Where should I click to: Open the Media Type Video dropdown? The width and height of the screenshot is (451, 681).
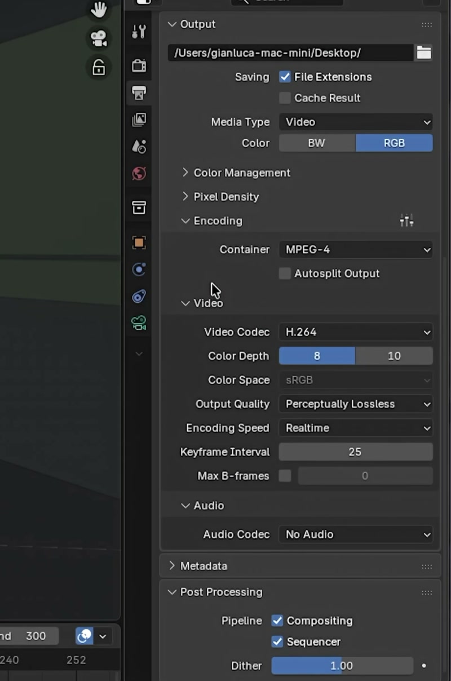coord(356,122)
